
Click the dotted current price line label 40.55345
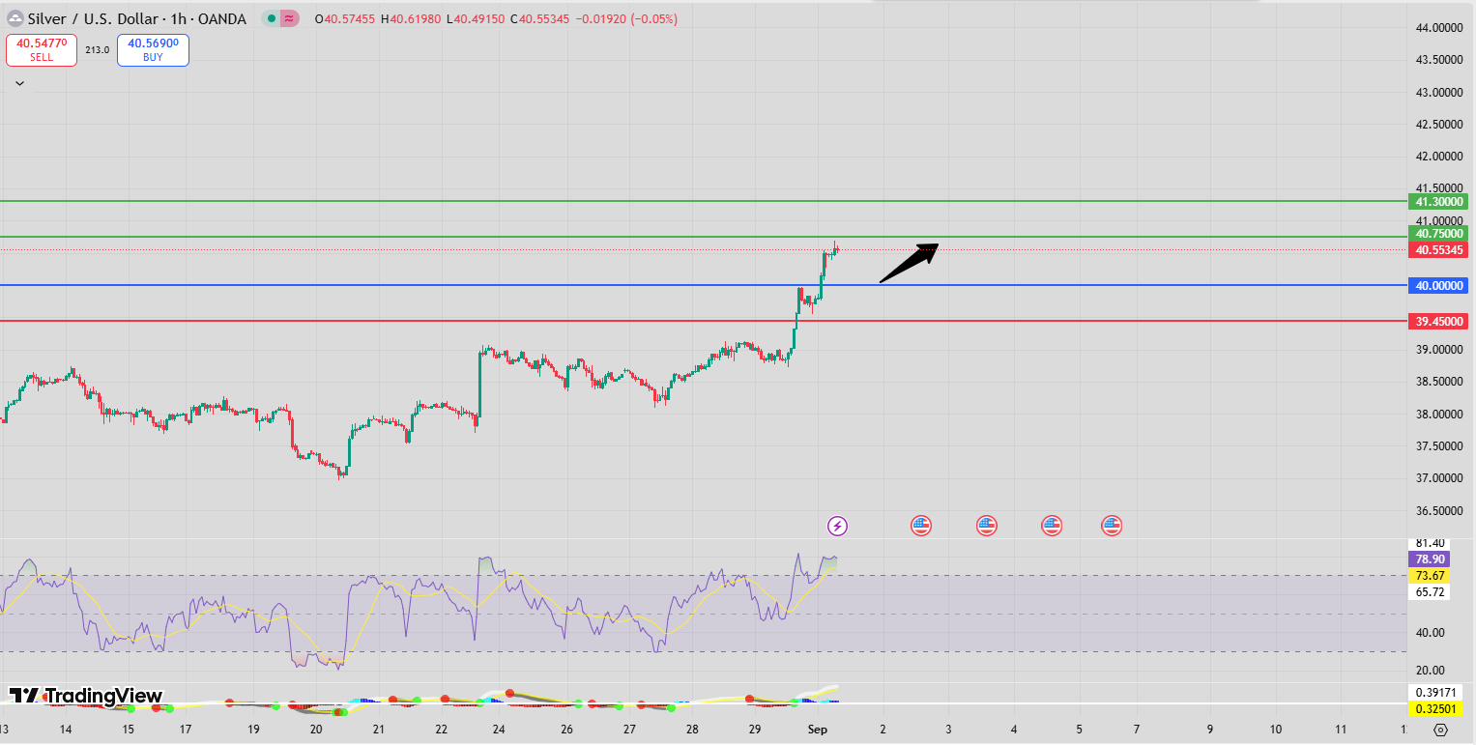tap(1437, 249)
